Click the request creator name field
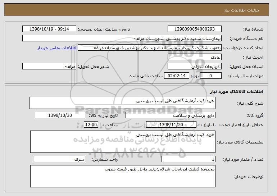 point(150,48)
